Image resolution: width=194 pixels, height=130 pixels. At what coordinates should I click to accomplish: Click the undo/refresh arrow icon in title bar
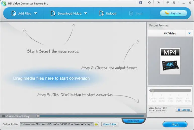click(x=149, y=3)
